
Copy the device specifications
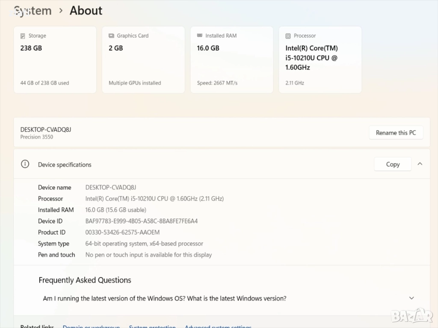(392, 164)
